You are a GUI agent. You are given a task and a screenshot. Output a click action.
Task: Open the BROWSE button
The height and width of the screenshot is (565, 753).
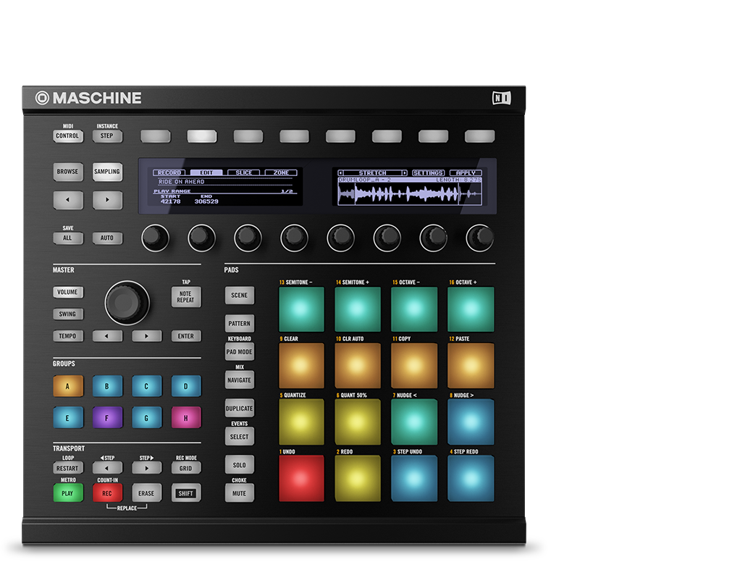[x=68, y=172]
